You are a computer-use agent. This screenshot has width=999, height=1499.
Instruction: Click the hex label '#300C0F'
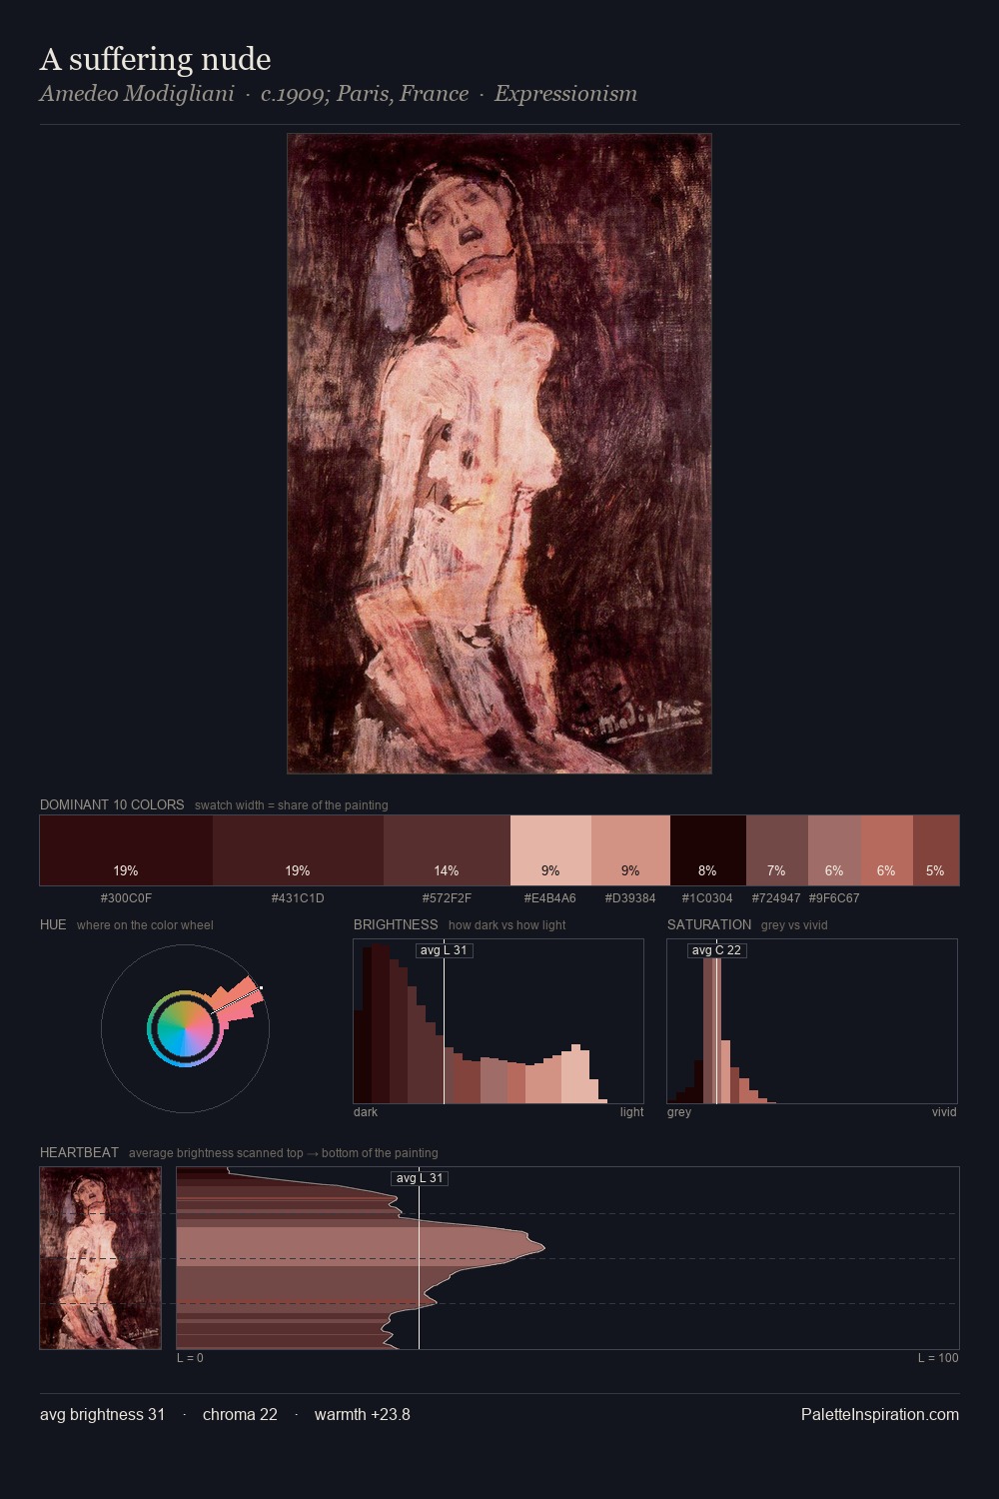126,897
